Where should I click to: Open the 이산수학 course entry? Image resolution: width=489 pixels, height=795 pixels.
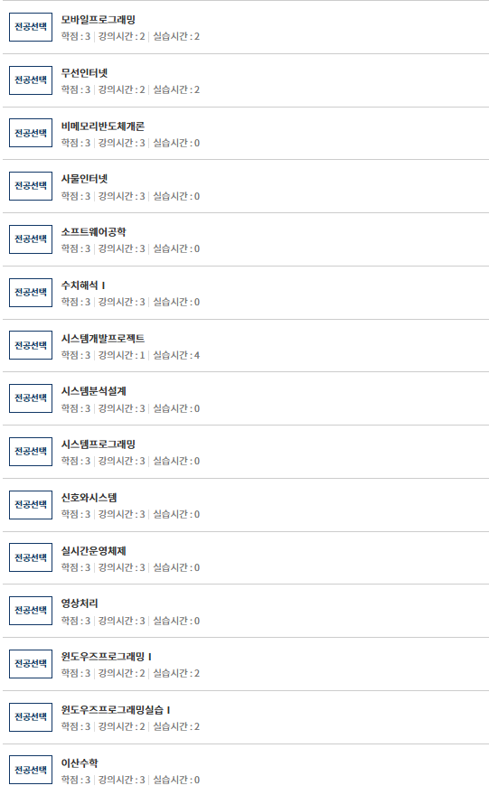pos(80,763)
